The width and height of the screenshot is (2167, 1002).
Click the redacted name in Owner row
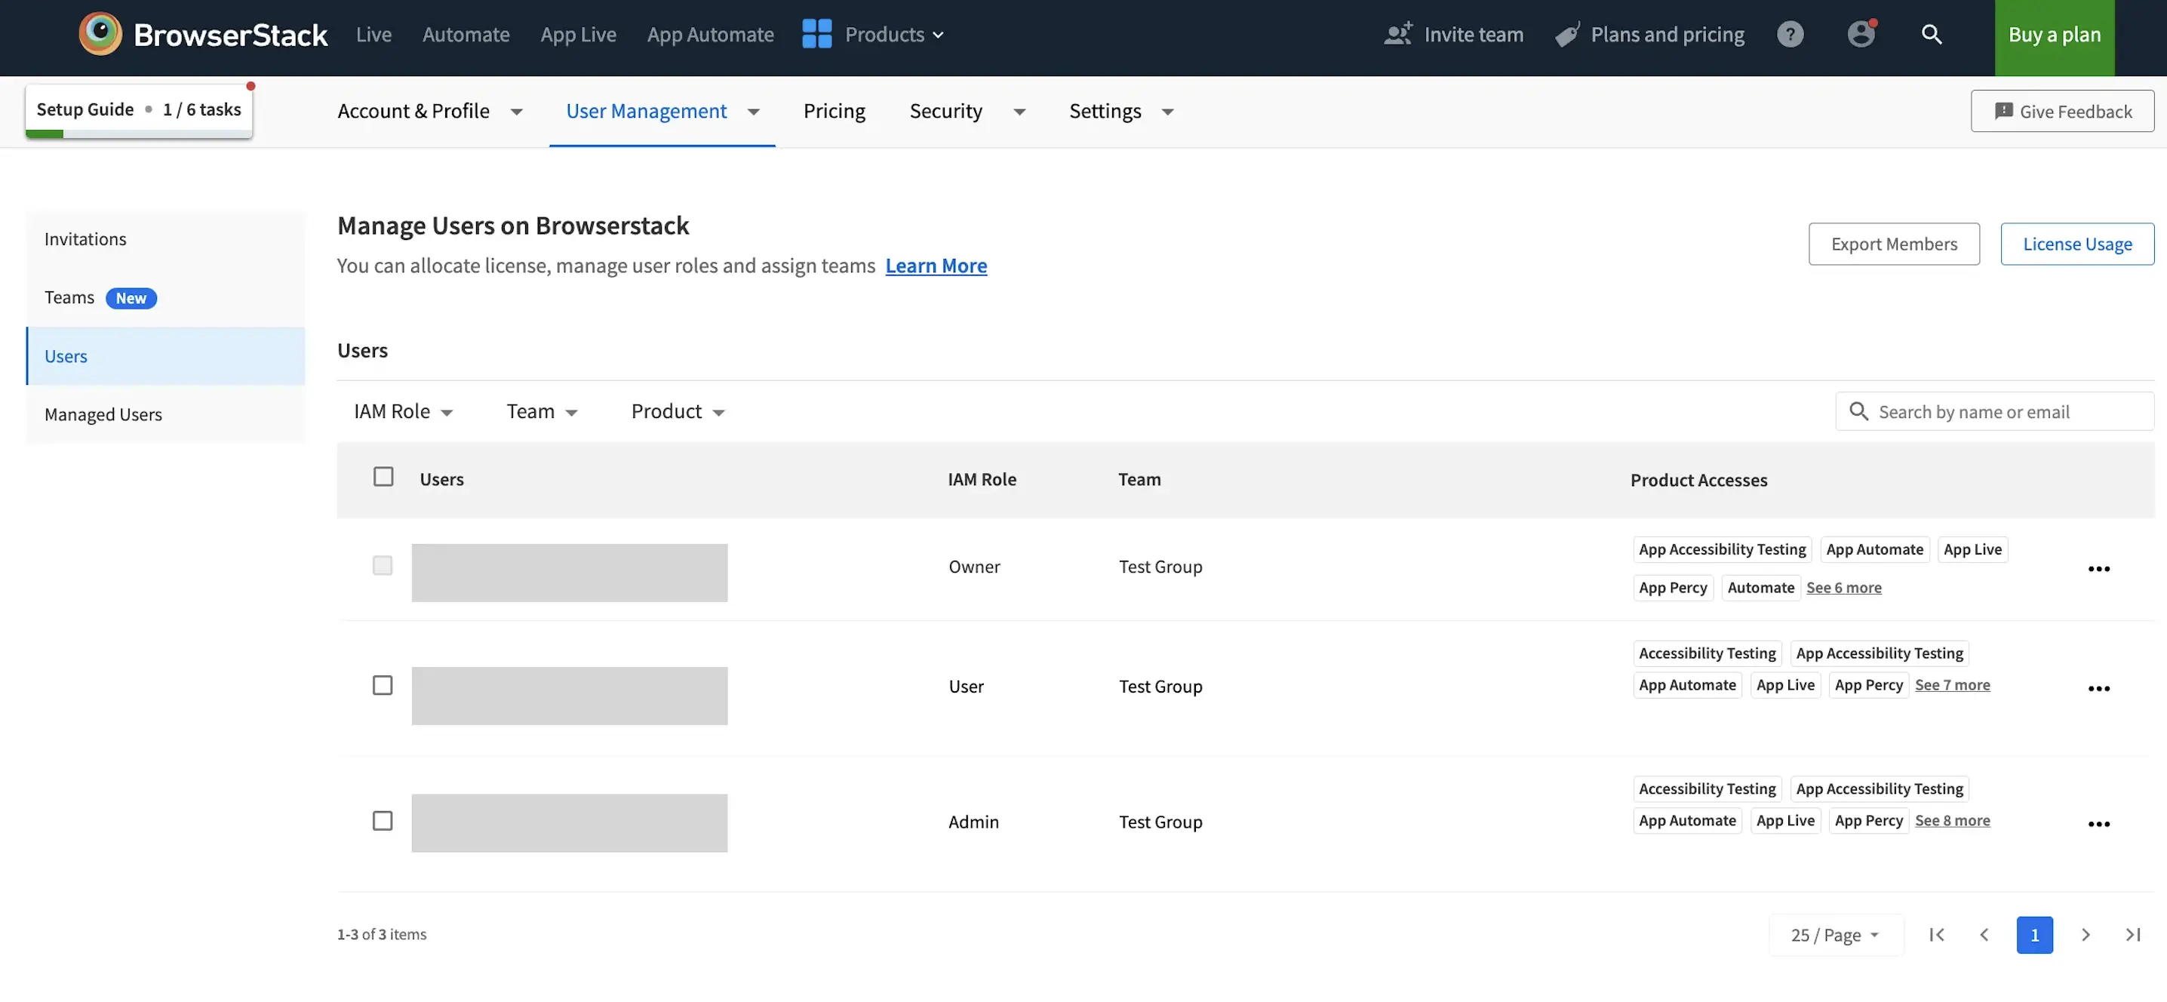pyautogui.click(x=570, y=573)
